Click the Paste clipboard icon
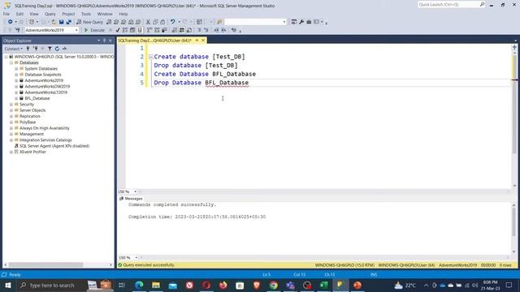Viewport: 520px width, 292px height. click(162, 22)
